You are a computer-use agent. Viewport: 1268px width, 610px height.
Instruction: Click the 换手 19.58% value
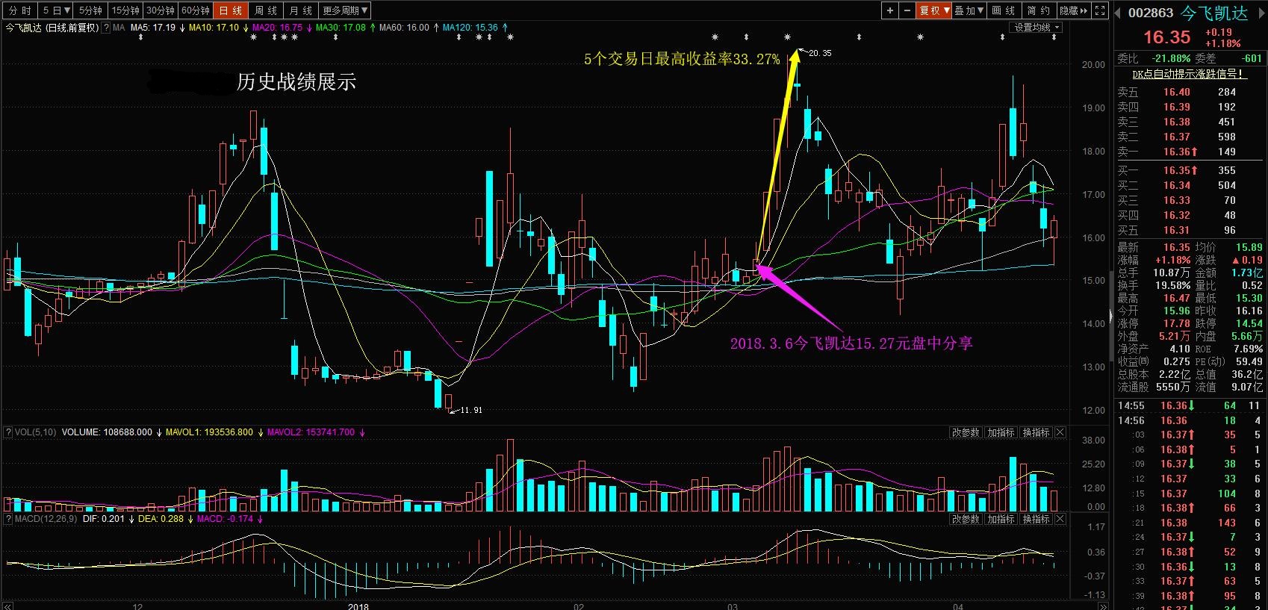click(x=1172, y=286)
